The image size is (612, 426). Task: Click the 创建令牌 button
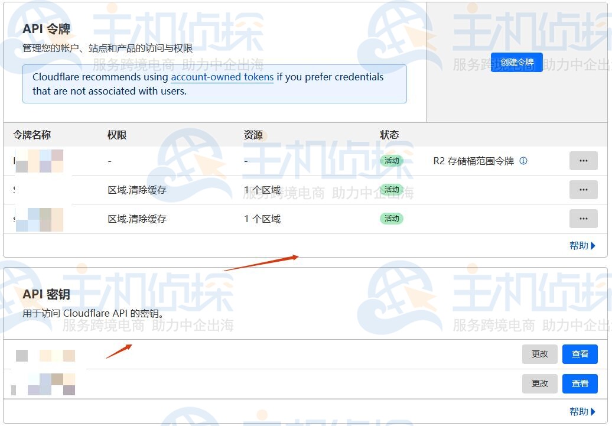coord(516,62)
